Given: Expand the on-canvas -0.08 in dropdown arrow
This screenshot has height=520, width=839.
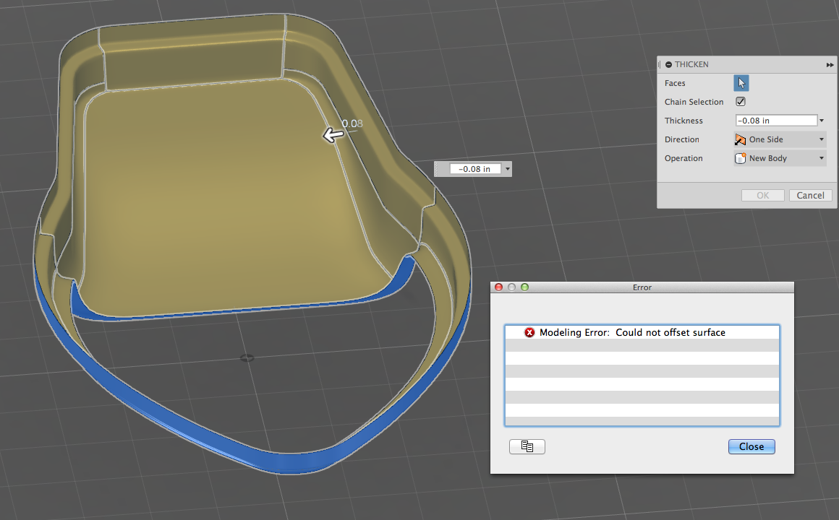Looking at the screenshot, I should coord(508,168).
